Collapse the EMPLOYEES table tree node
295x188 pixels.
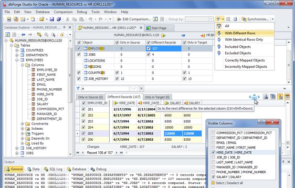tap(17, 60)
